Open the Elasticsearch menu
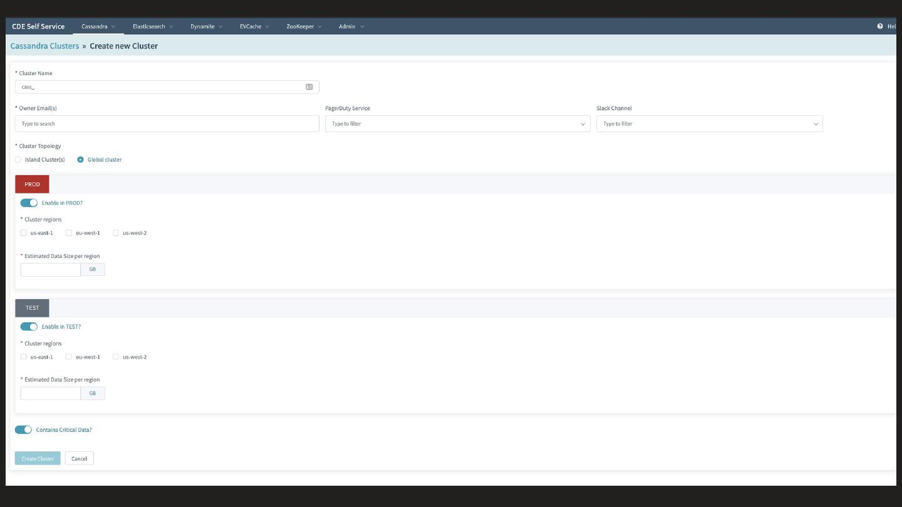Viewport: 902px width, 507px height. [152, 26]
